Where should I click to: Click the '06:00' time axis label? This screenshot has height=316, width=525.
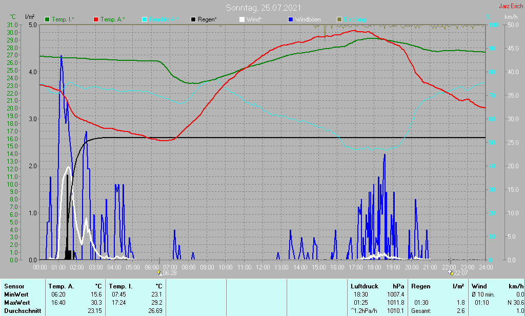(151, 267)
